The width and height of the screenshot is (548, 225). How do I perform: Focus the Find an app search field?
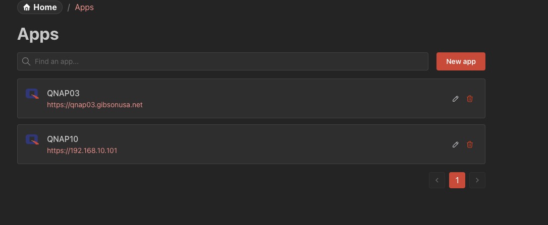click(x=223, y=61)
